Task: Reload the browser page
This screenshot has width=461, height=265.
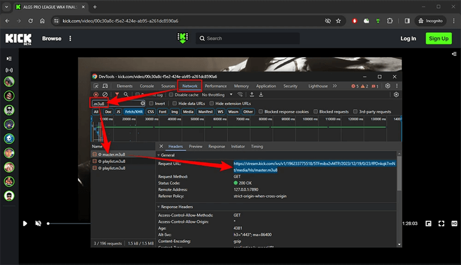Action: pos(31,21)
